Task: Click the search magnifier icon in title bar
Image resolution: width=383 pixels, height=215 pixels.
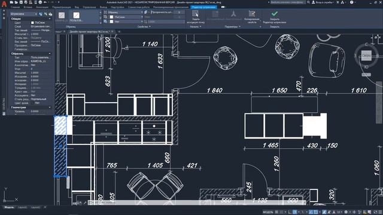Action: click(x=309, y=2)
